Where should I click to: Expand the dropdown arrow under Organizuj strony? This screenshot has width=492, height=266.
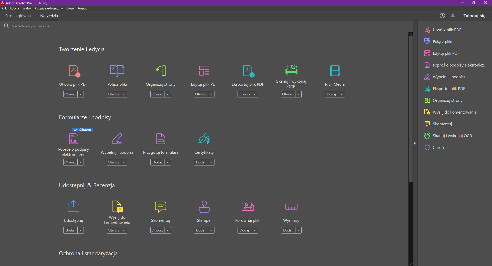(x=168, y=94)
